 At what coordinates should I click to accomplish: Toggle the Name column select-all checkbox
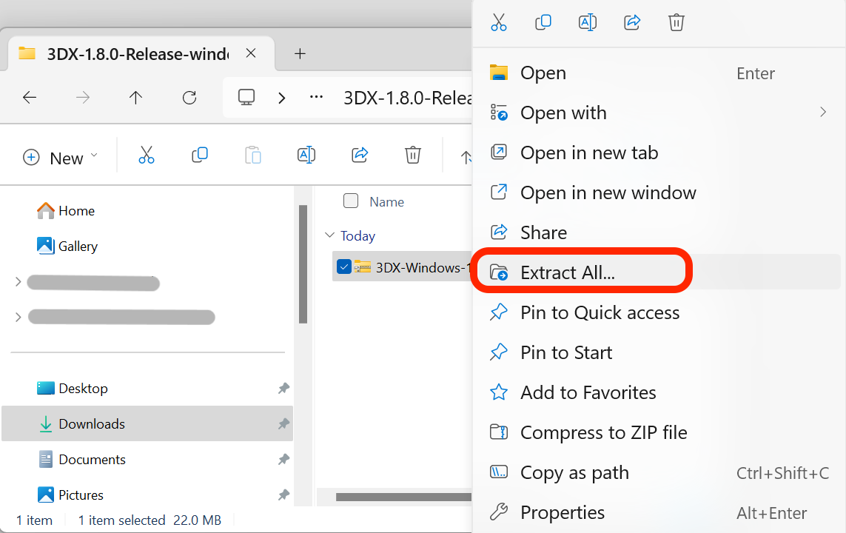(x=350, y=201)
